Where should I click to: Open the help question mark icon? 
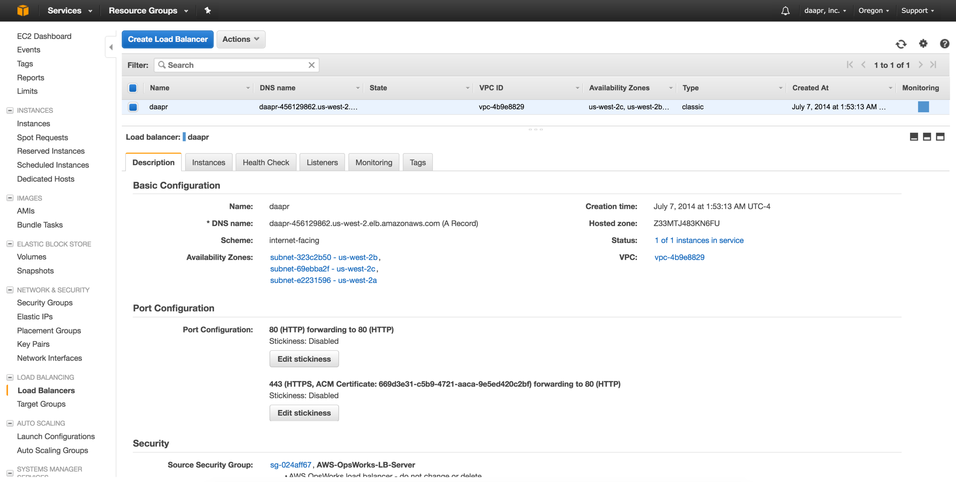tap(945, 44)
